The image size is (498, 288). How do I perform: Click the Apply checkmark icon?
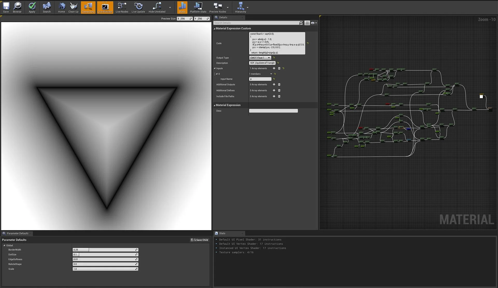[x=32, y=7]
